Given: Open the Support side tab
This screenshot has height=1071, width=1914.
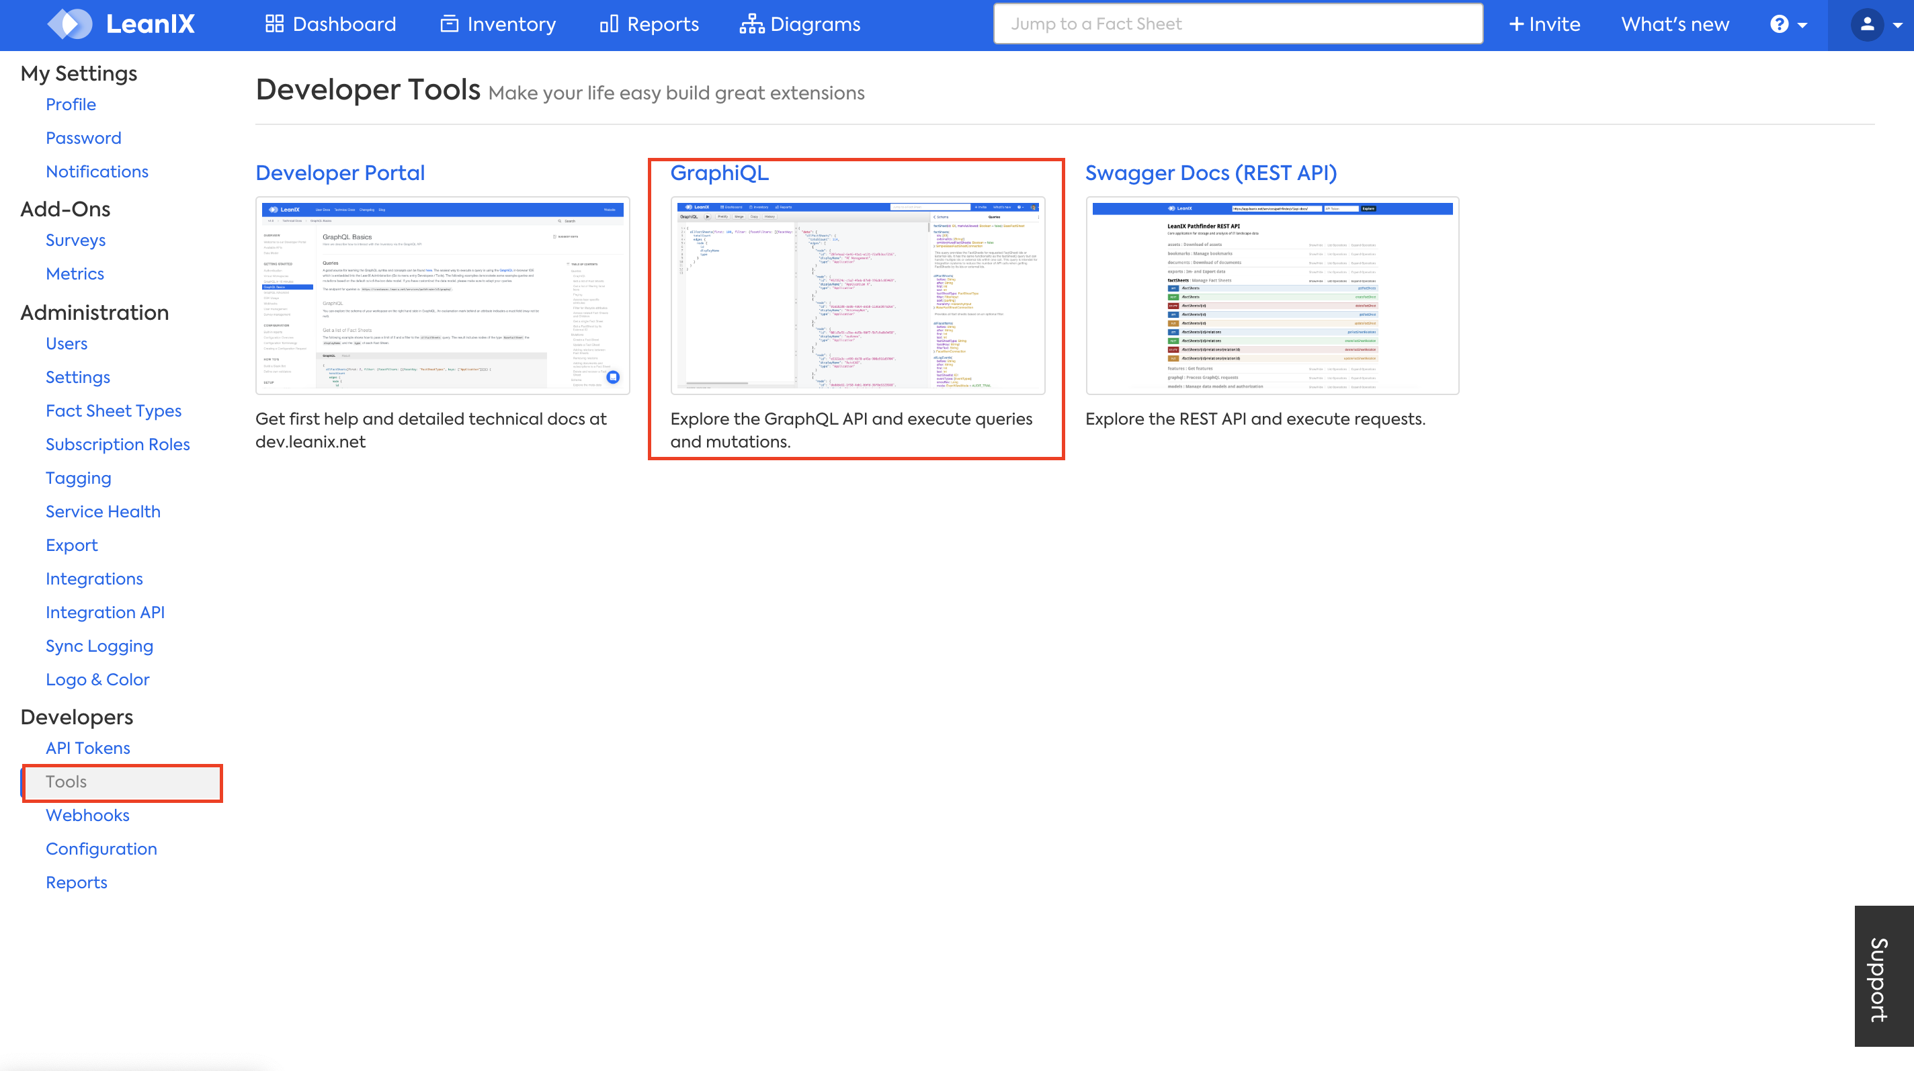Looking at the screenshot, I should (x=1883, y=977).
